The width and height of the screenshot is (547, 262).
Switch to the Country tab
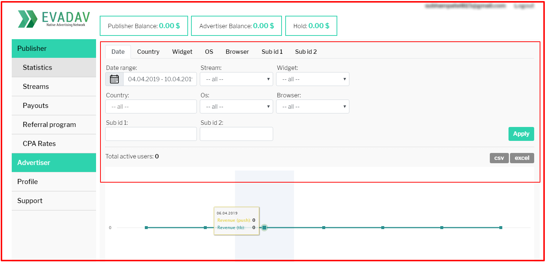pyautogui.click(x=148, y=52)
